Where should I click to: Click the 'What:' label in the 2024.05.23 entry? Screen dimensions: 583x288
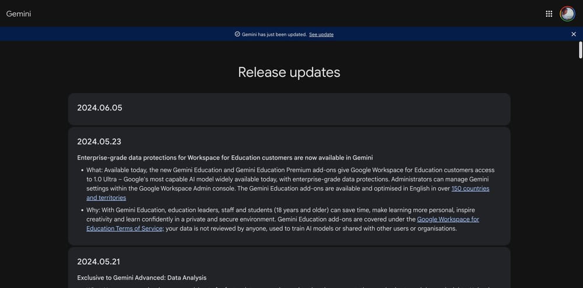pyautogui.click(x=94, y=170)
